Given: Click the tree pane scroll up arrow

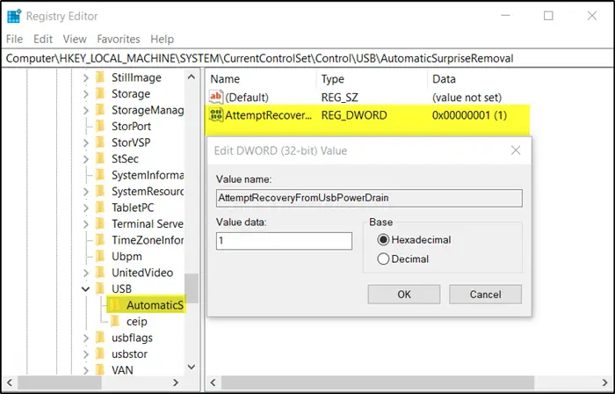Looking at the screenshot, I should coord(192,77).
